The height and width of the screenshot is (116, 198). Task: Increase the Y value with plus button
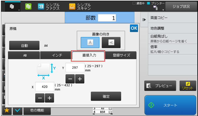(80, 79)
